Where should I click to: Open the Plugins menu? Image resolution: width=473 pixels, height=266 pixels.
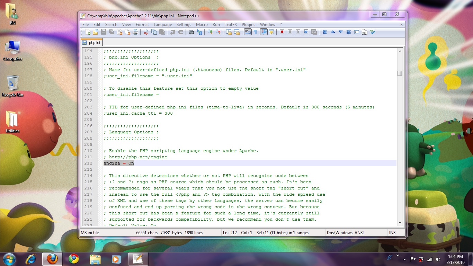[248, 25]
